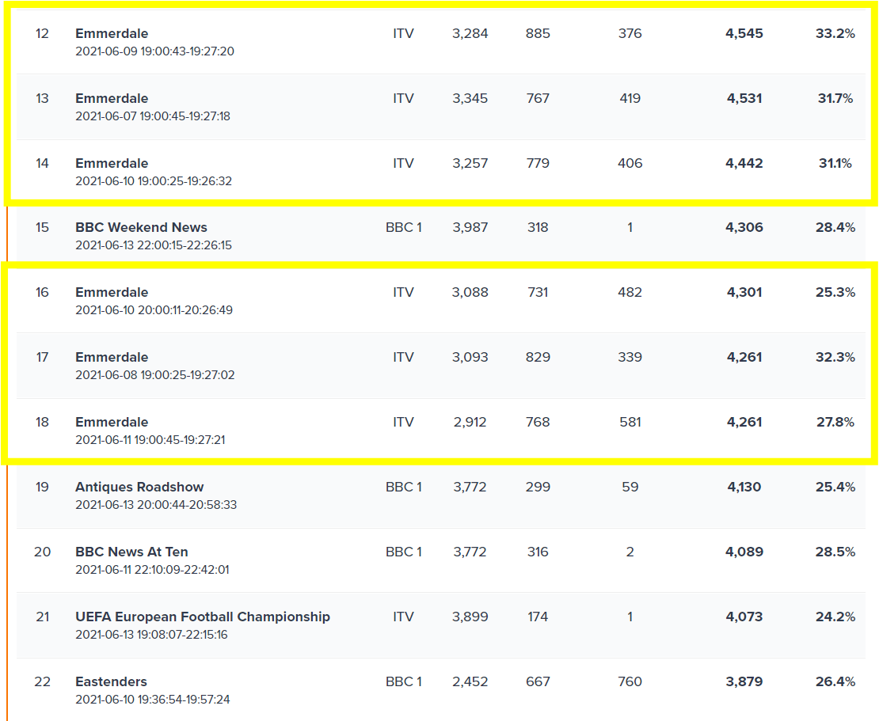Open the Eastenders programme title
879x721 pixels.
[111, 682]
